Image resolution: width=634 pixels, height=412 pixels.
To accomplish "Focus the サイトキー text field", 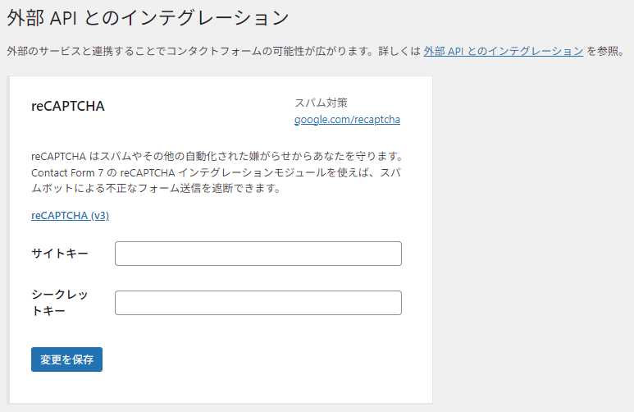I will (258, 254).
